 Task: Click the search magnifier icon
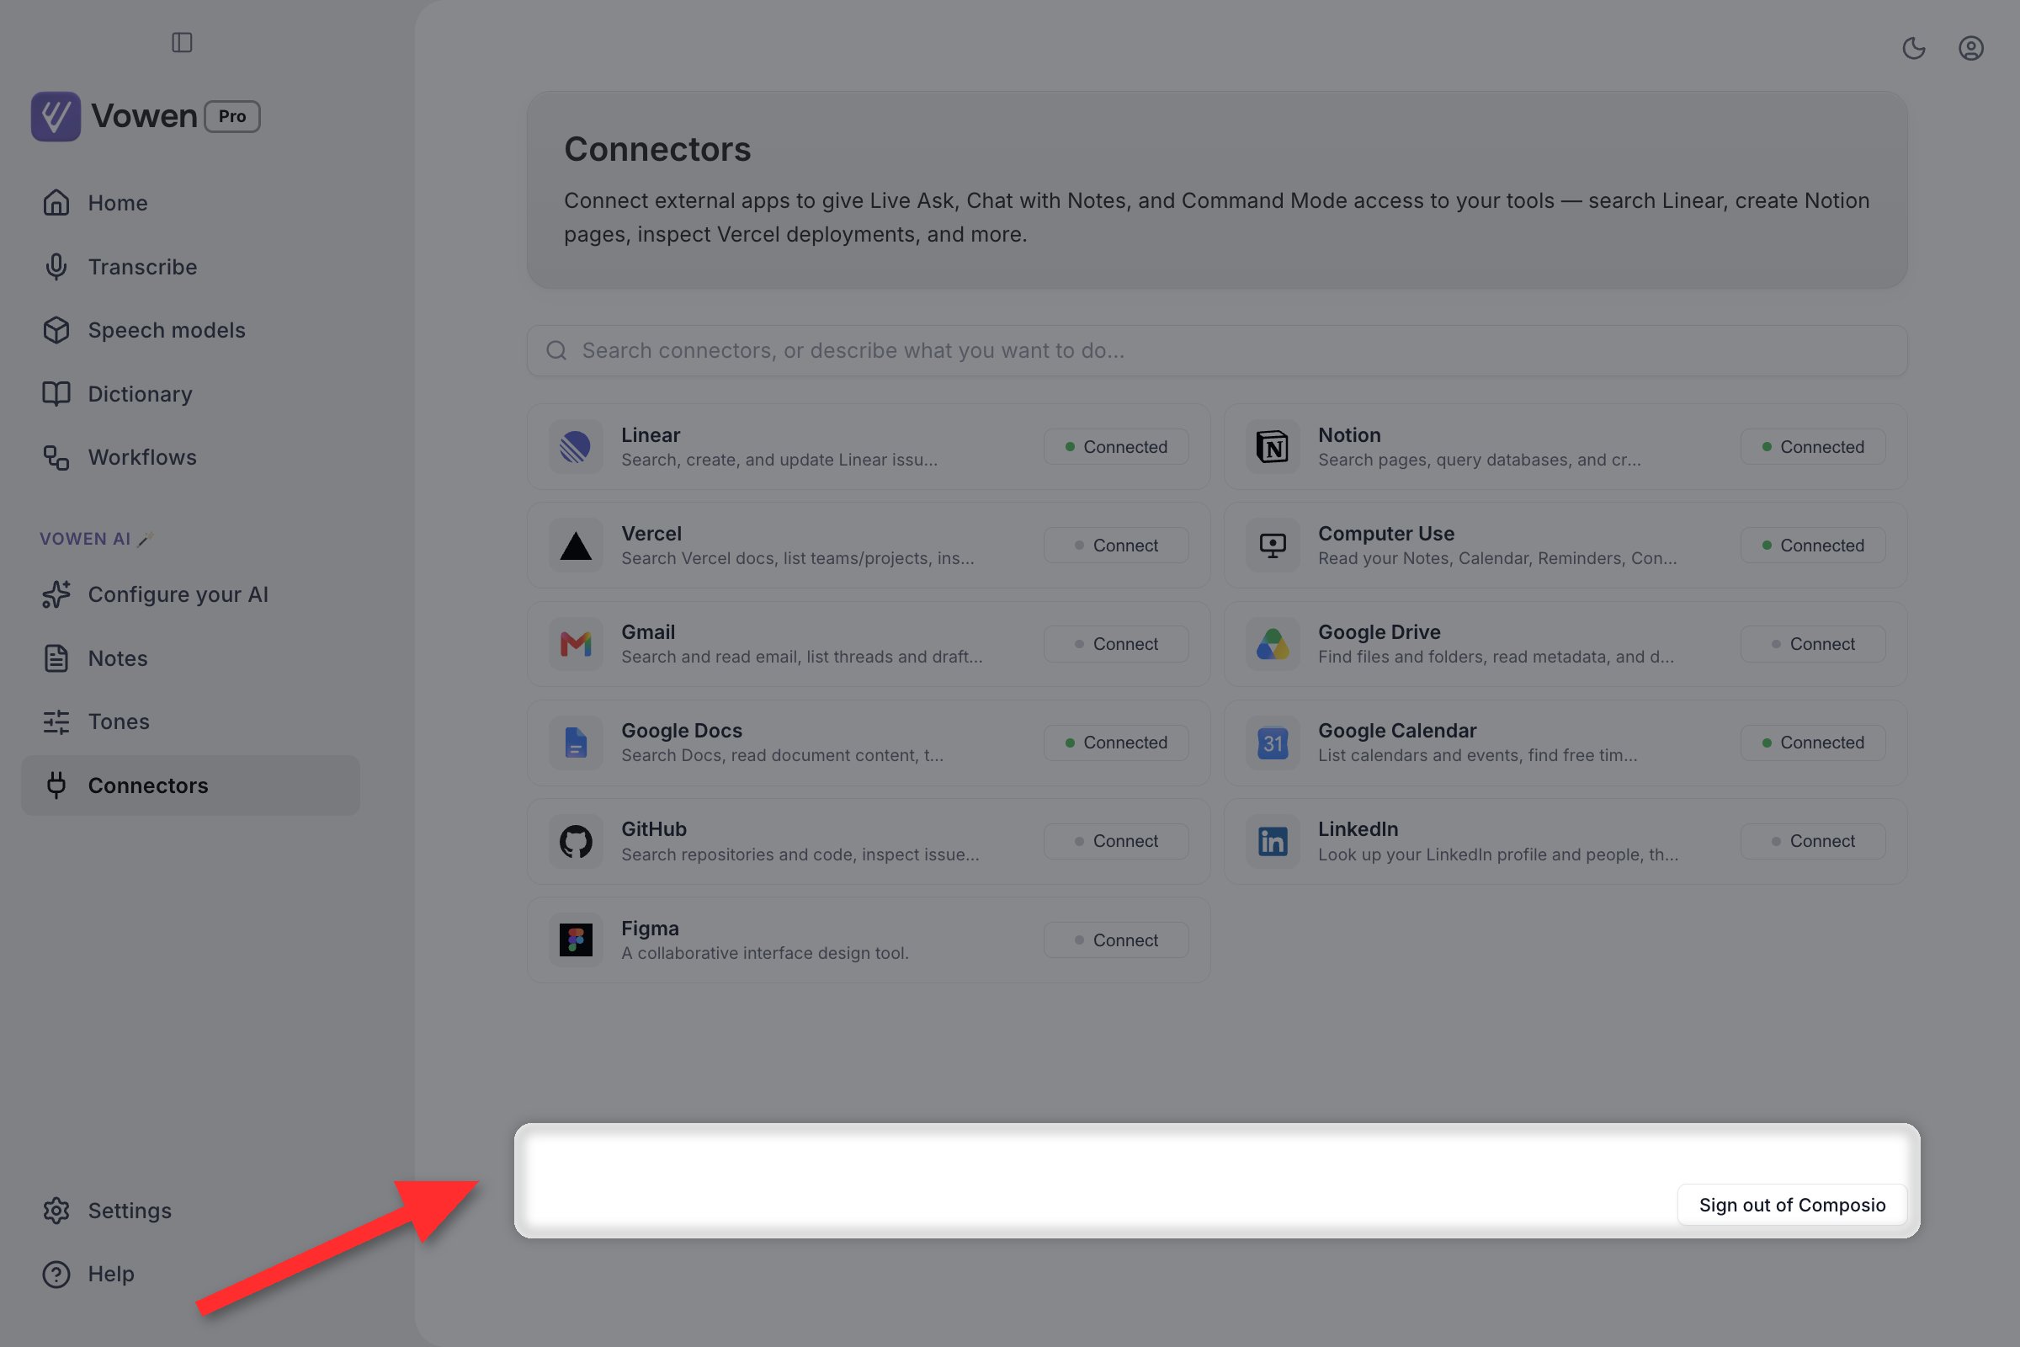(x=556, y=350)
